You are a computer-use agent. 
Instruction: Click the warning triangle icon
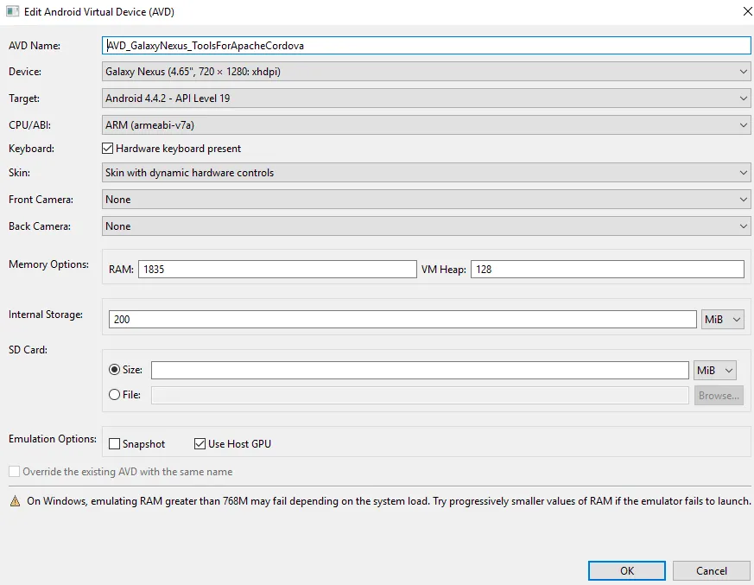(x=16, y=501)
